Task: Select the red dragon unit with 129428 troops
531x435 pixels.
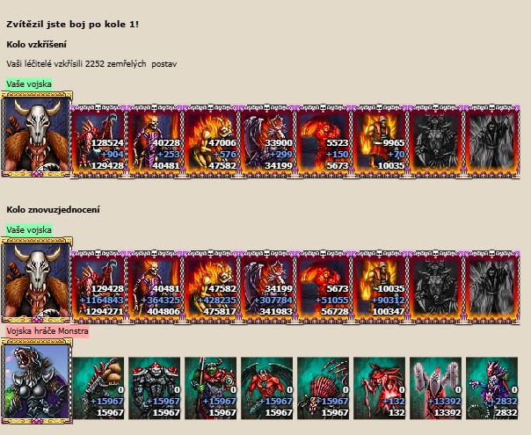Action: pos(98,141)
